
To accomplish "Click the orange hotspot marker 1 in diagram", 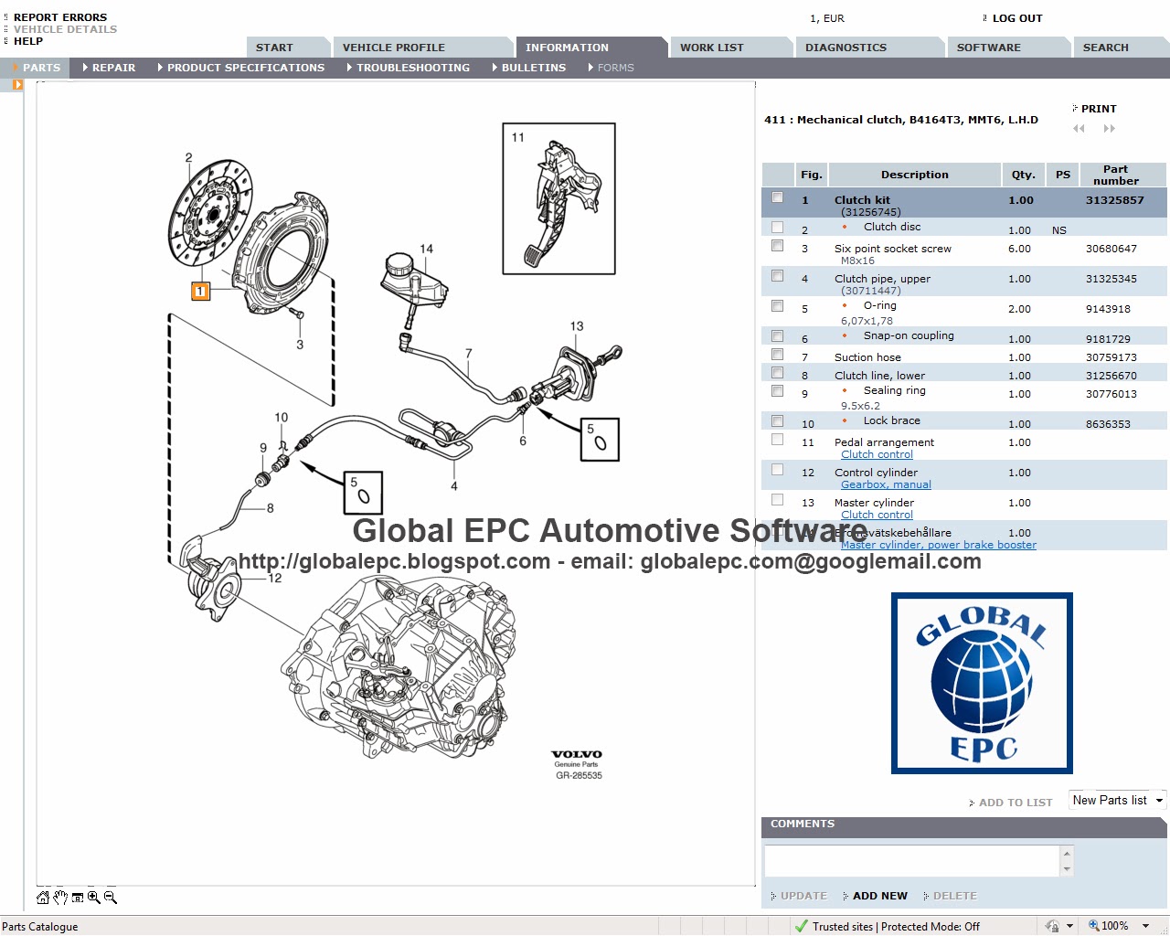I will coord(200,292).
